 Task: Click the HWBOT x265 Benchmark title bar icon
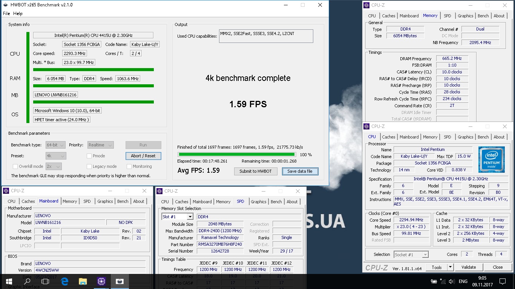[5, 5]
